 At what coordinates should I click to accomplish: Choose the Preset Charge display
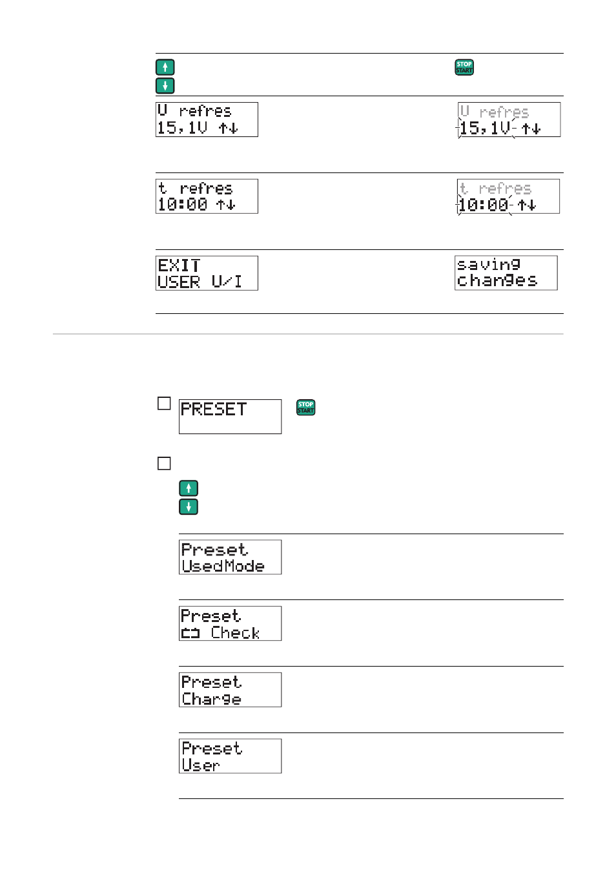[x=230, y=690]
